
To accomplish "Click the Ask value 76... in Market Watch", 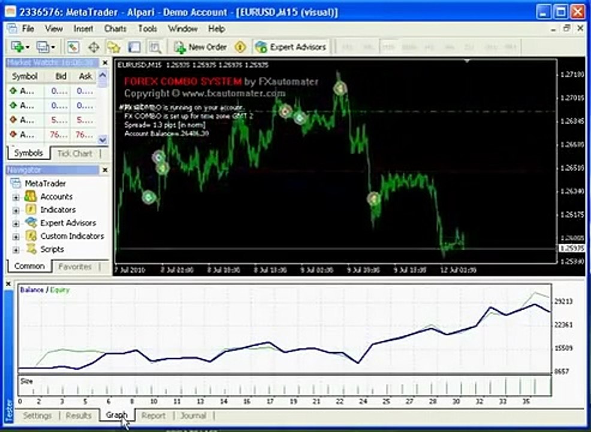I will [x=85, y=134].
